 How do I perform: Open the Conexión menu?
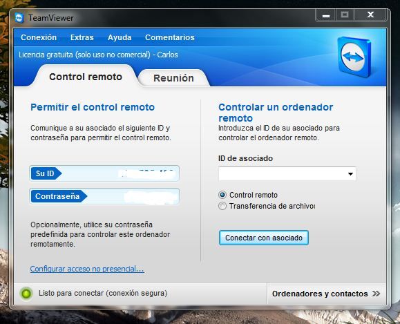39,37
